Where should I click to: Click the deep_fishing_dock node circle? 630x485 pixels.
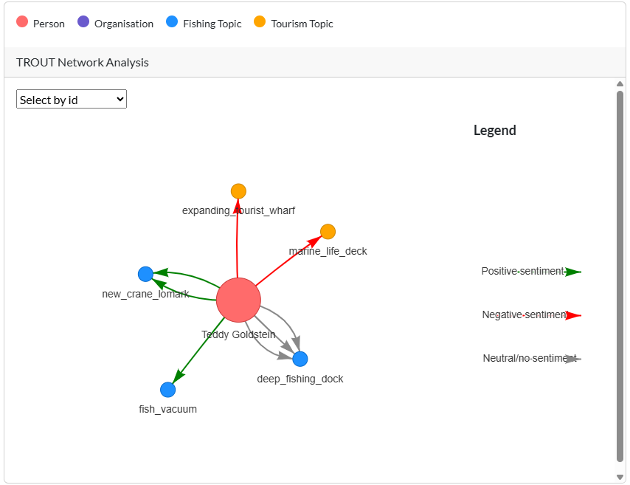coord(300,359)
